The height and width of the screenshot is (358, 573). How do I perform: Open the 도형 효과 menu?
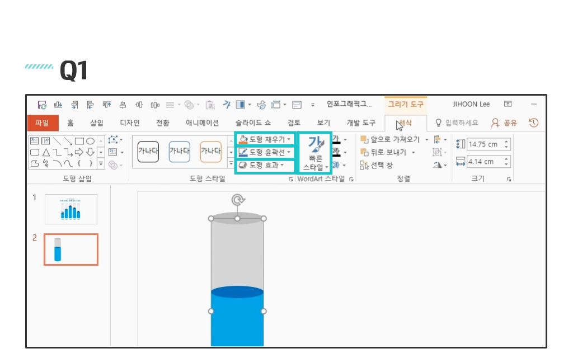pyautogui.click(x=264, y=165)
